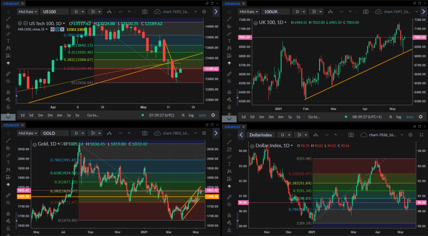Image resolution: width=428 pixels, height=236 pixels.
Task: Take a snapshot of the US100 chart
Action: pyautogui.click(x=145, y=12)
